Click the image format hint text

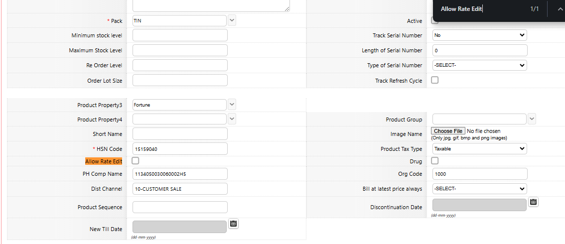click(x=469, y=138)
